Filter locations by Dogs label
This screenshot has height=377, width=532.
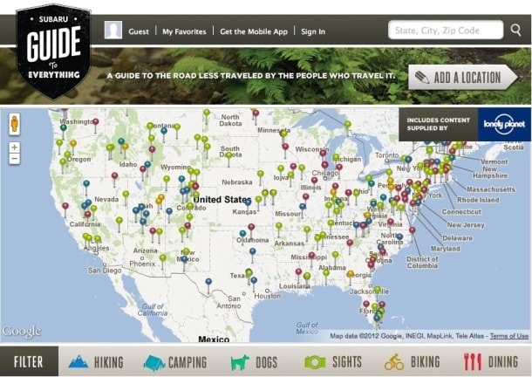(x=266, y=362)
